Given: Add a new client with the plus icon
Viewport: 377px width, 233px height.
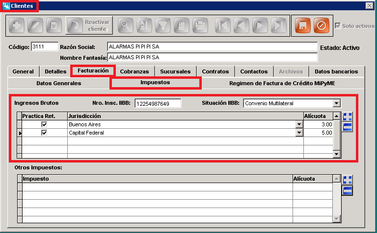Looking at the screenshot, I should click(x=17, y=25).
